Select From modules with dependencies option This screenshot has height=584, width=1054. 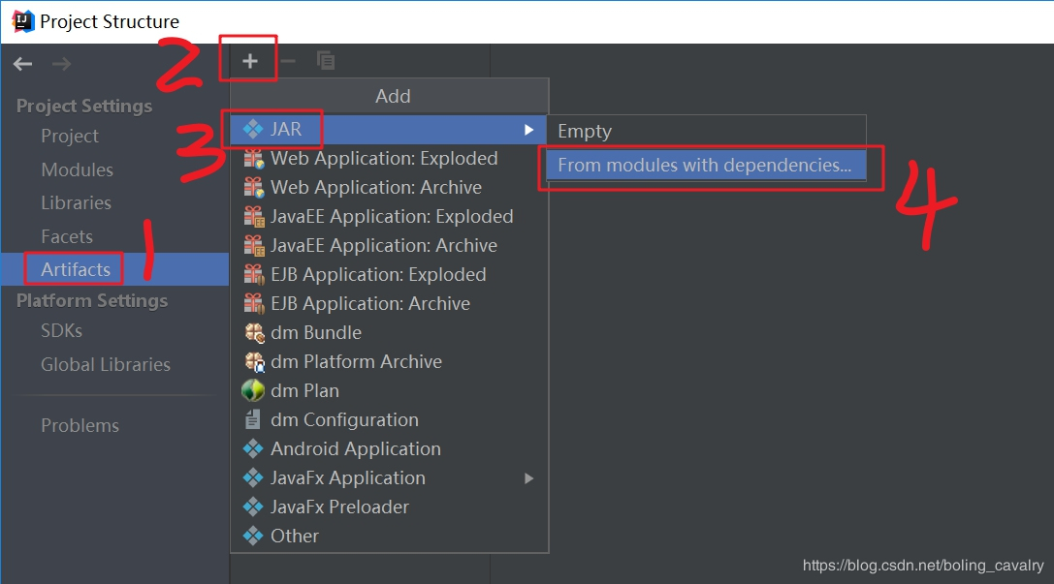click(x=706, y=166)
